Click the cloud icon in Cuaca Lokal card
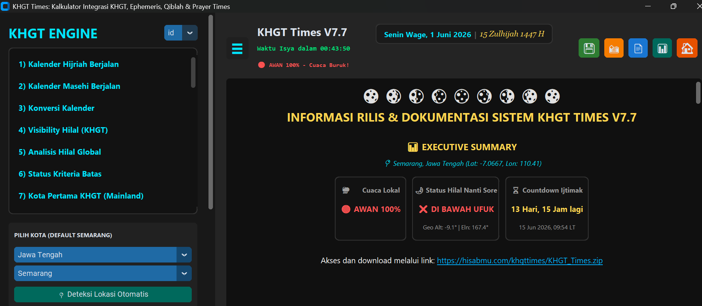Image resolution: width=702 pixels, height=306 pixels. [x=346, y=190]
